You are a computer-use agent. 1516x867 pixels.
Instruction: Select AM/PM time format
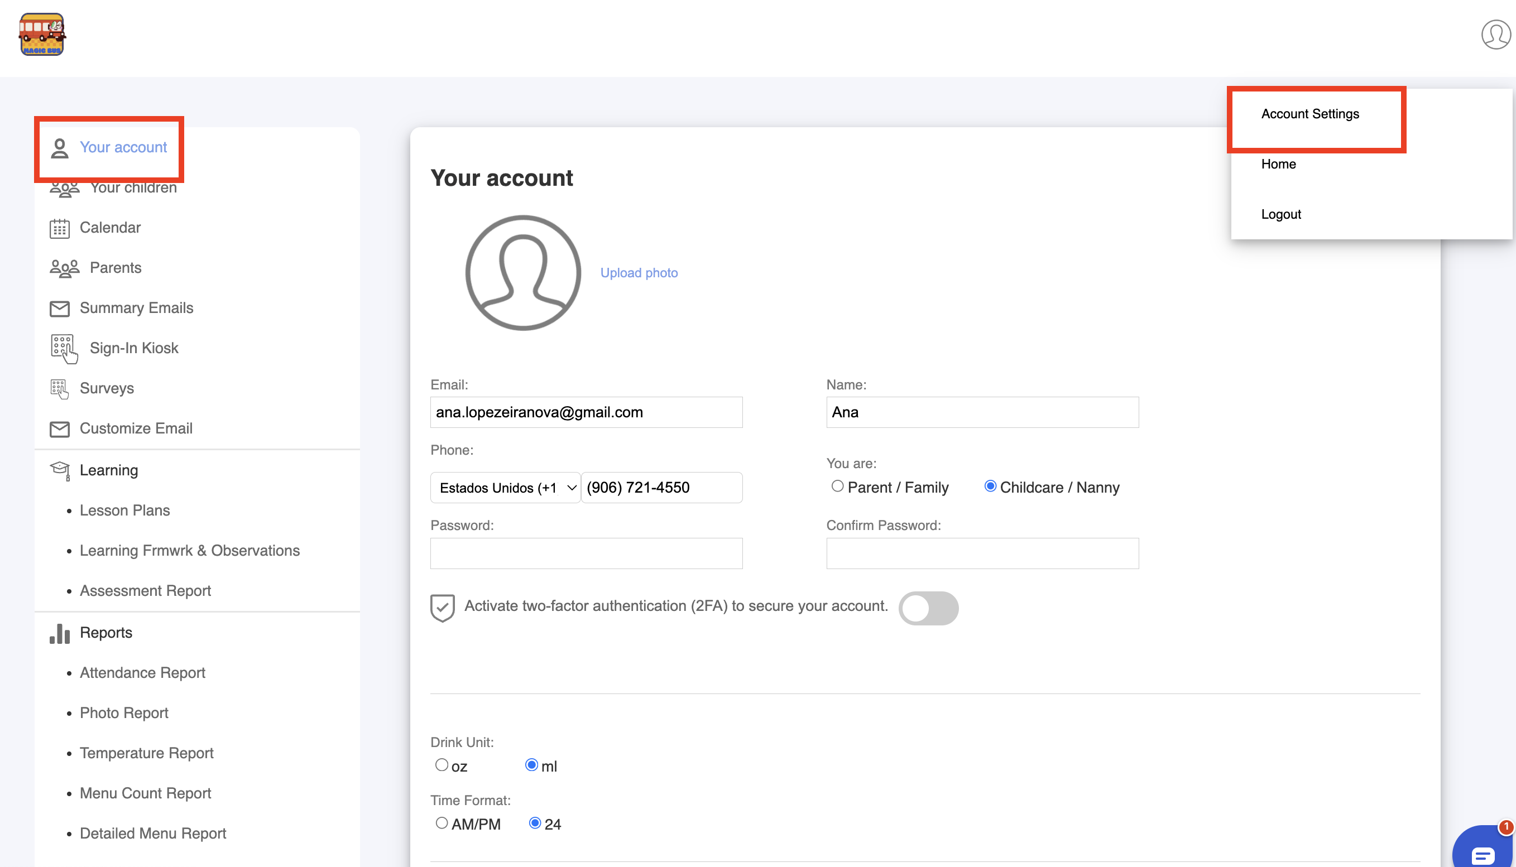pos(442,823)
